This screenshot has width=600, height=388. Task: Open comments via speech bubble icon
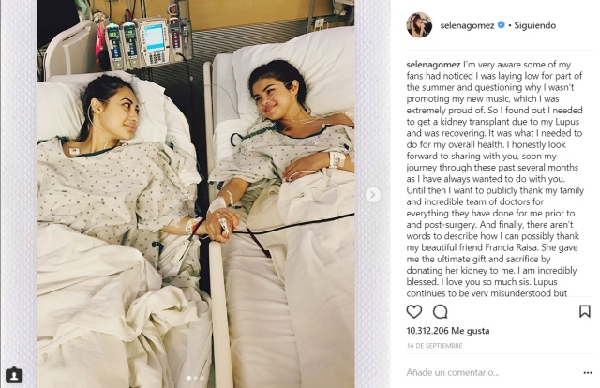(440, 311)
